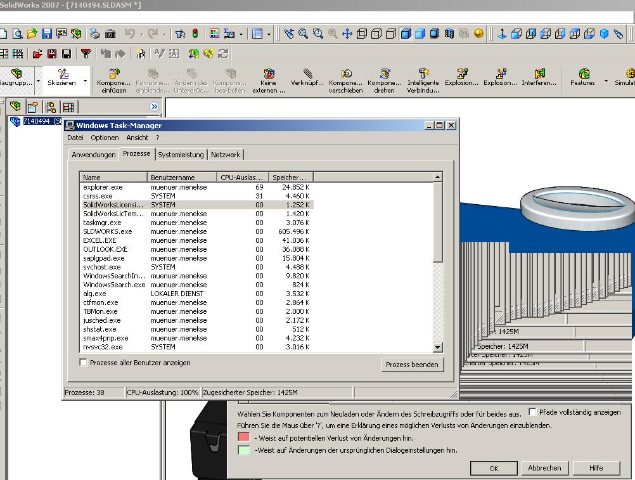Expand the FeatureManager panel chevron
Viewport: 635px width, 480px height.
coord(153,107)
